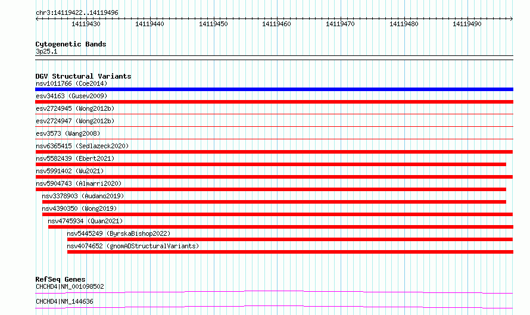Click the blue nsv1011766 variant bar
The height and width of the screenshot is (315, 530).
274,89
